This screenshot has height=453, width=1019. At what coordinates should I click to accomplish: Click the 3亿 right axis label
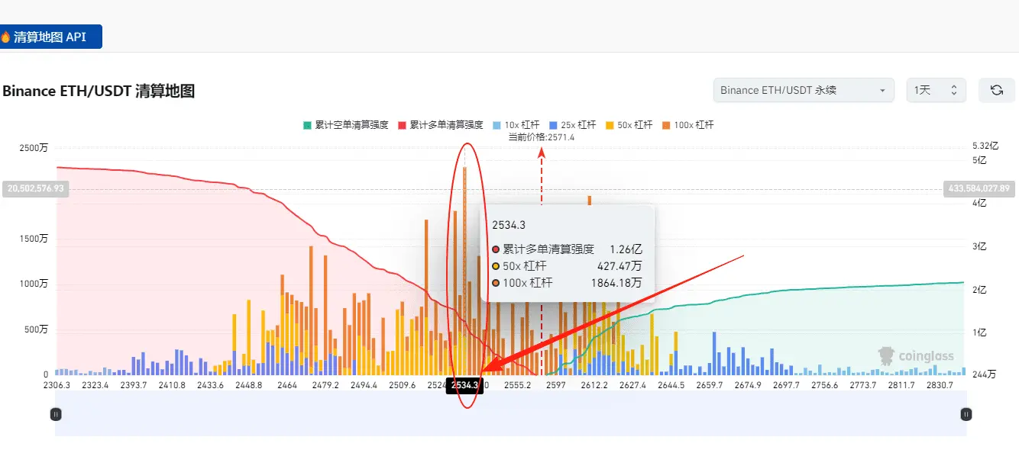[980, 246]
